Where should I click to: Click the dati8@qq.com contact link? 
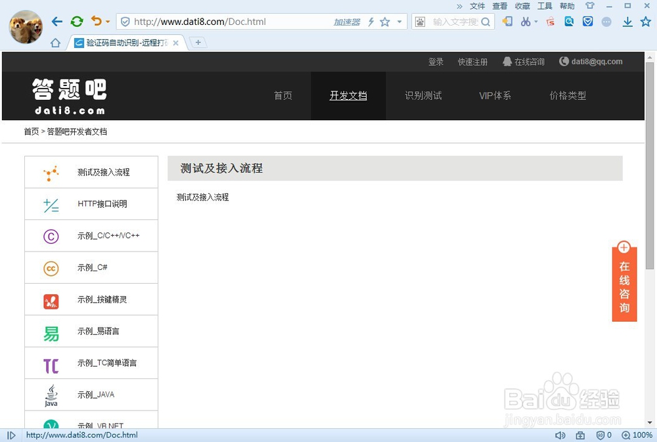[x=591, y=62]
